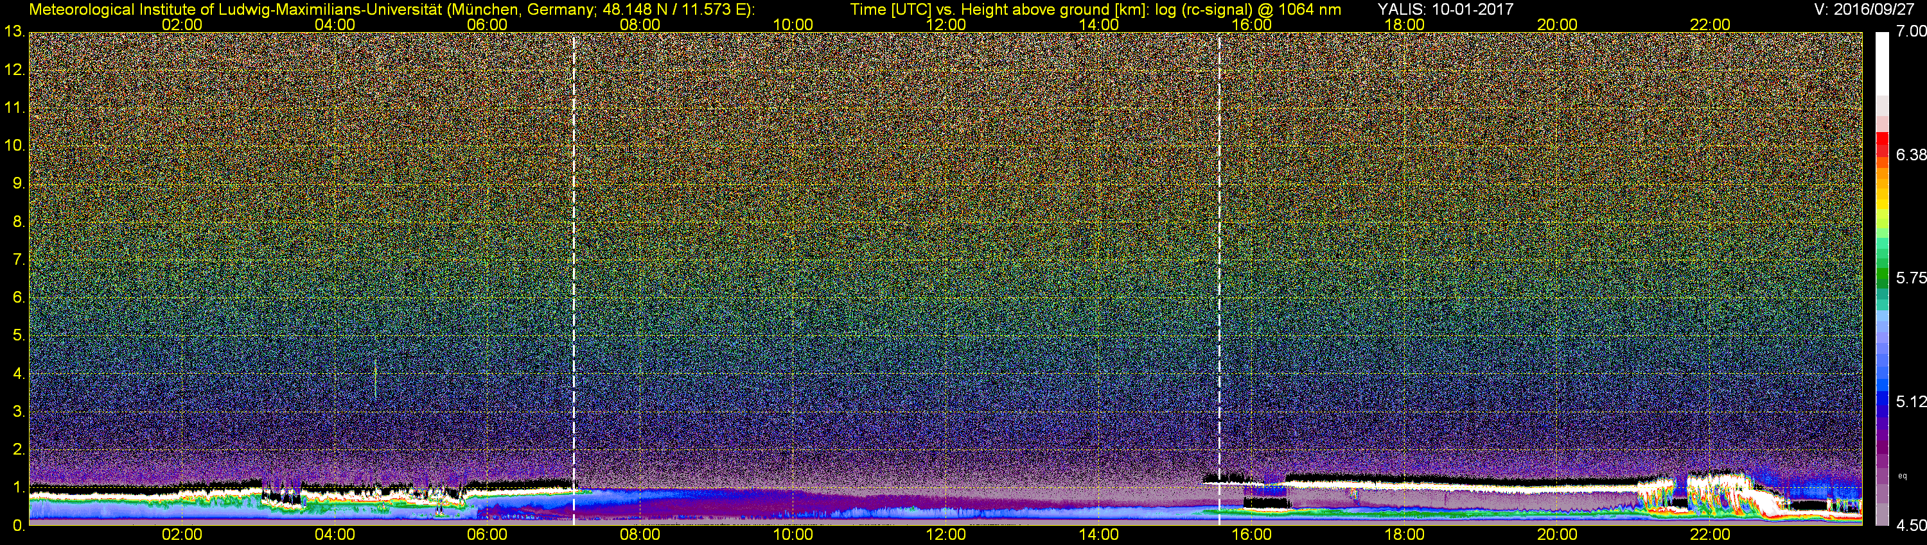Click the 5.75 color scale label
Viewport: 1927px width, 545px height.
pos(1910,278)
